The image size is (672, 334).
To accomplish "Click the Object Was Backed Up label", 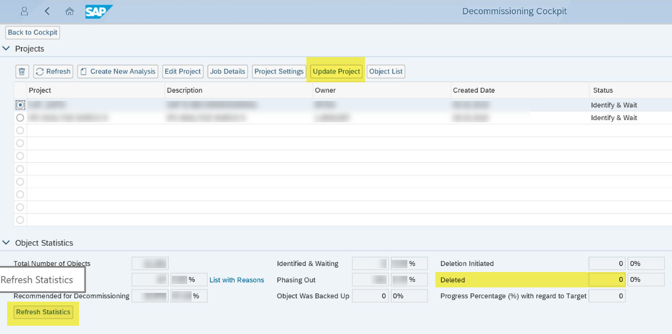I will 313,296.
